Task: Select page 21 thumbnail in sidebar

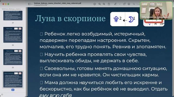Action: point(13,16)
